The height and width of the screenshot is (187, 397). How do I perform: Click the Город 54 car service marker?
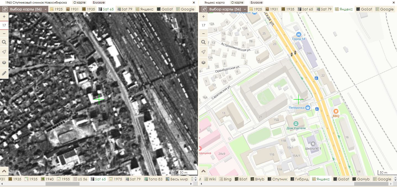click(298, 34)
